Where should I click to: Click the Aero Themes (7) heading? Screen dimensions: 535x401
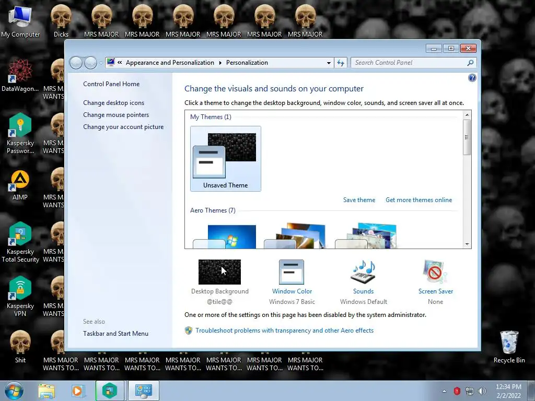[x=213, y=210]
